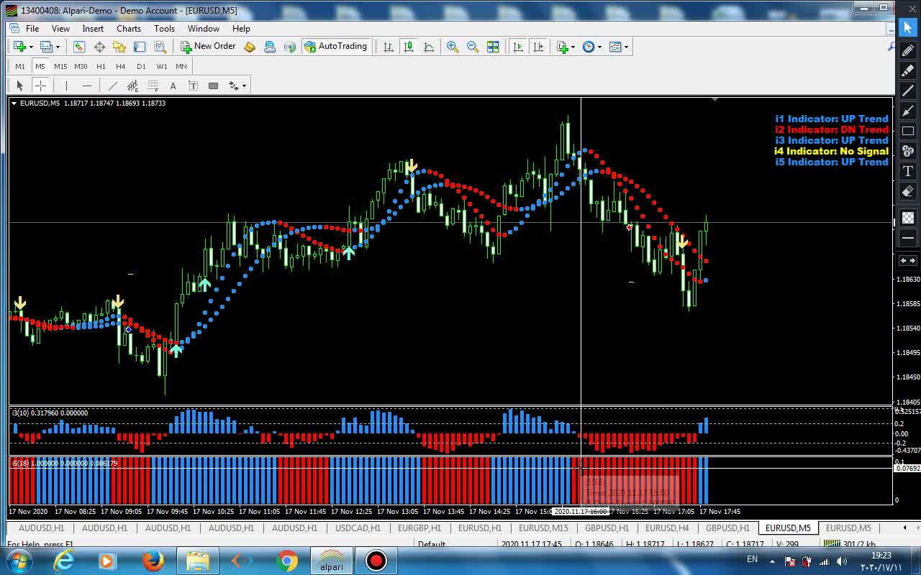Screen dimensions: 921x575
Task: Toggle the Chart Shift button
Action: tap(537, 47)
